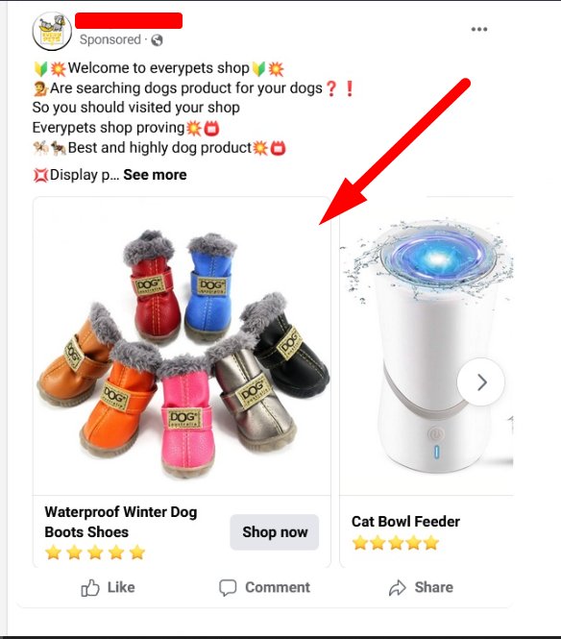Expand post text with See more

coord(155,175)
